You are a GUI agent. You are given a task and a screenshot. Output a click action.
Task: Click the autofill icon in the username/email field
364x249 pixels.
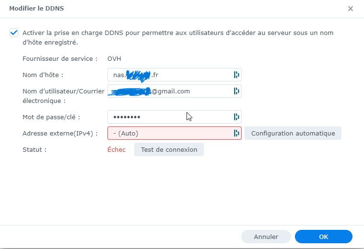click(236, 91)
